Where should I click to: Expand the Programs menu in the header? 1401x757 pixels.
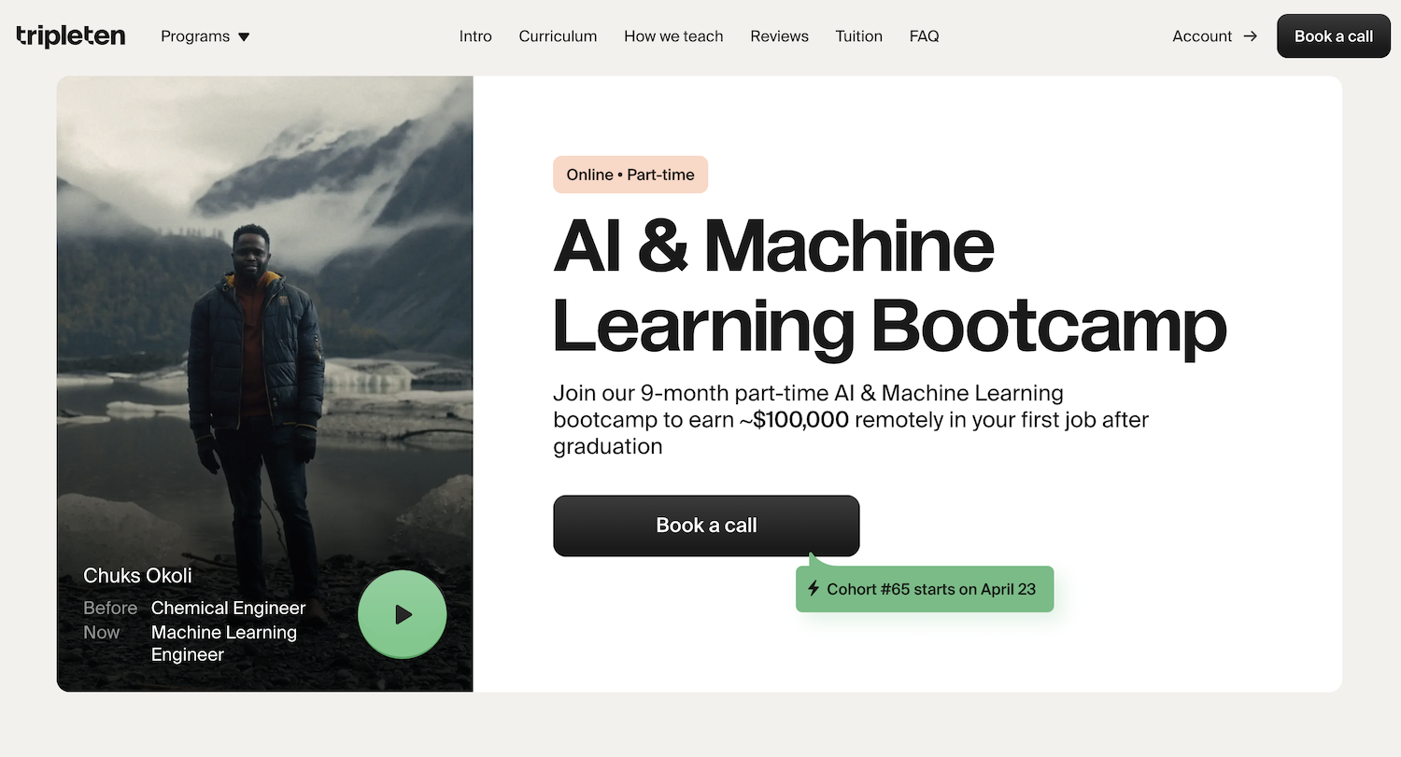[x=204, y=36]
